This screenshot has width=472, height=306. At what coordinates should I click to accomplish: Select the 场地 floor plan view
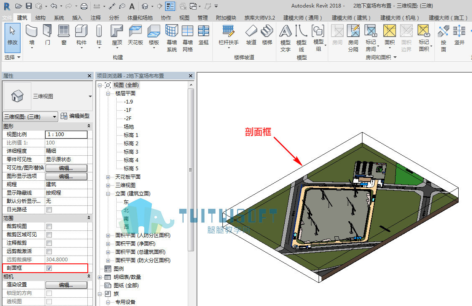[x=128, y=127]
